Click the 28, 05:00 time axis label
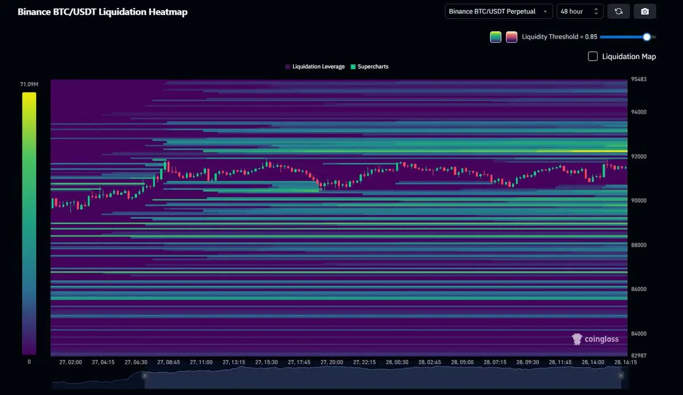 click(x=463, y=362)
